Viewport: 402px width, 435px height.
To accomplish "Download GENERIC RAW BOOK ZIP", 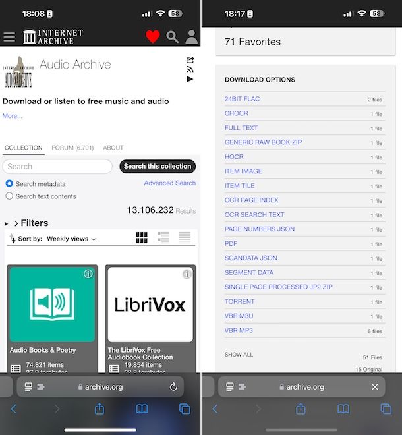I will click(264, 142).
